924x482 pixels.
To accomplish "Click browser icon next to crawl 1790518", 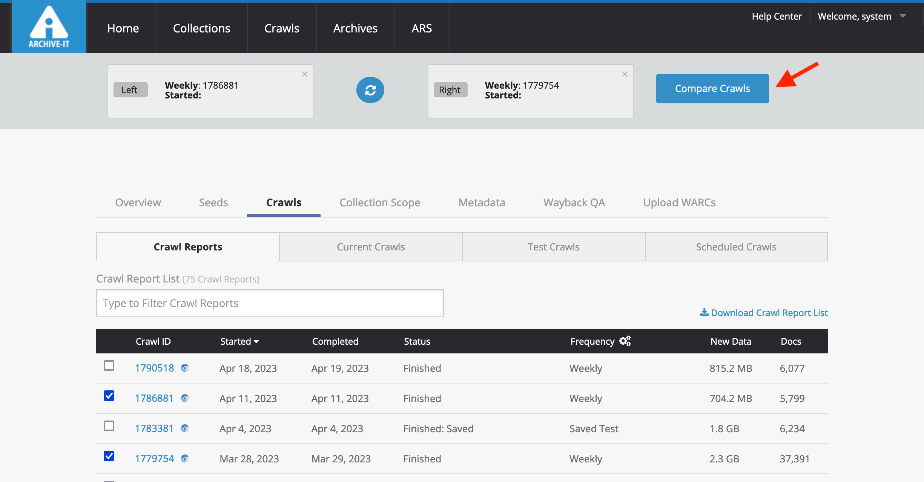I will pos(185,368).
